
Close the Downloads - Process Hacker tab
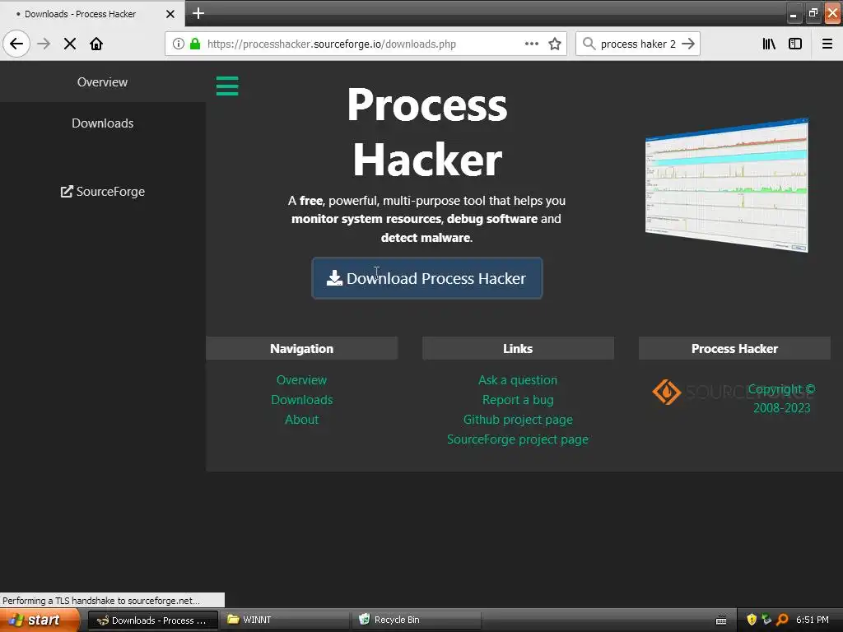(x=170, y=14)
